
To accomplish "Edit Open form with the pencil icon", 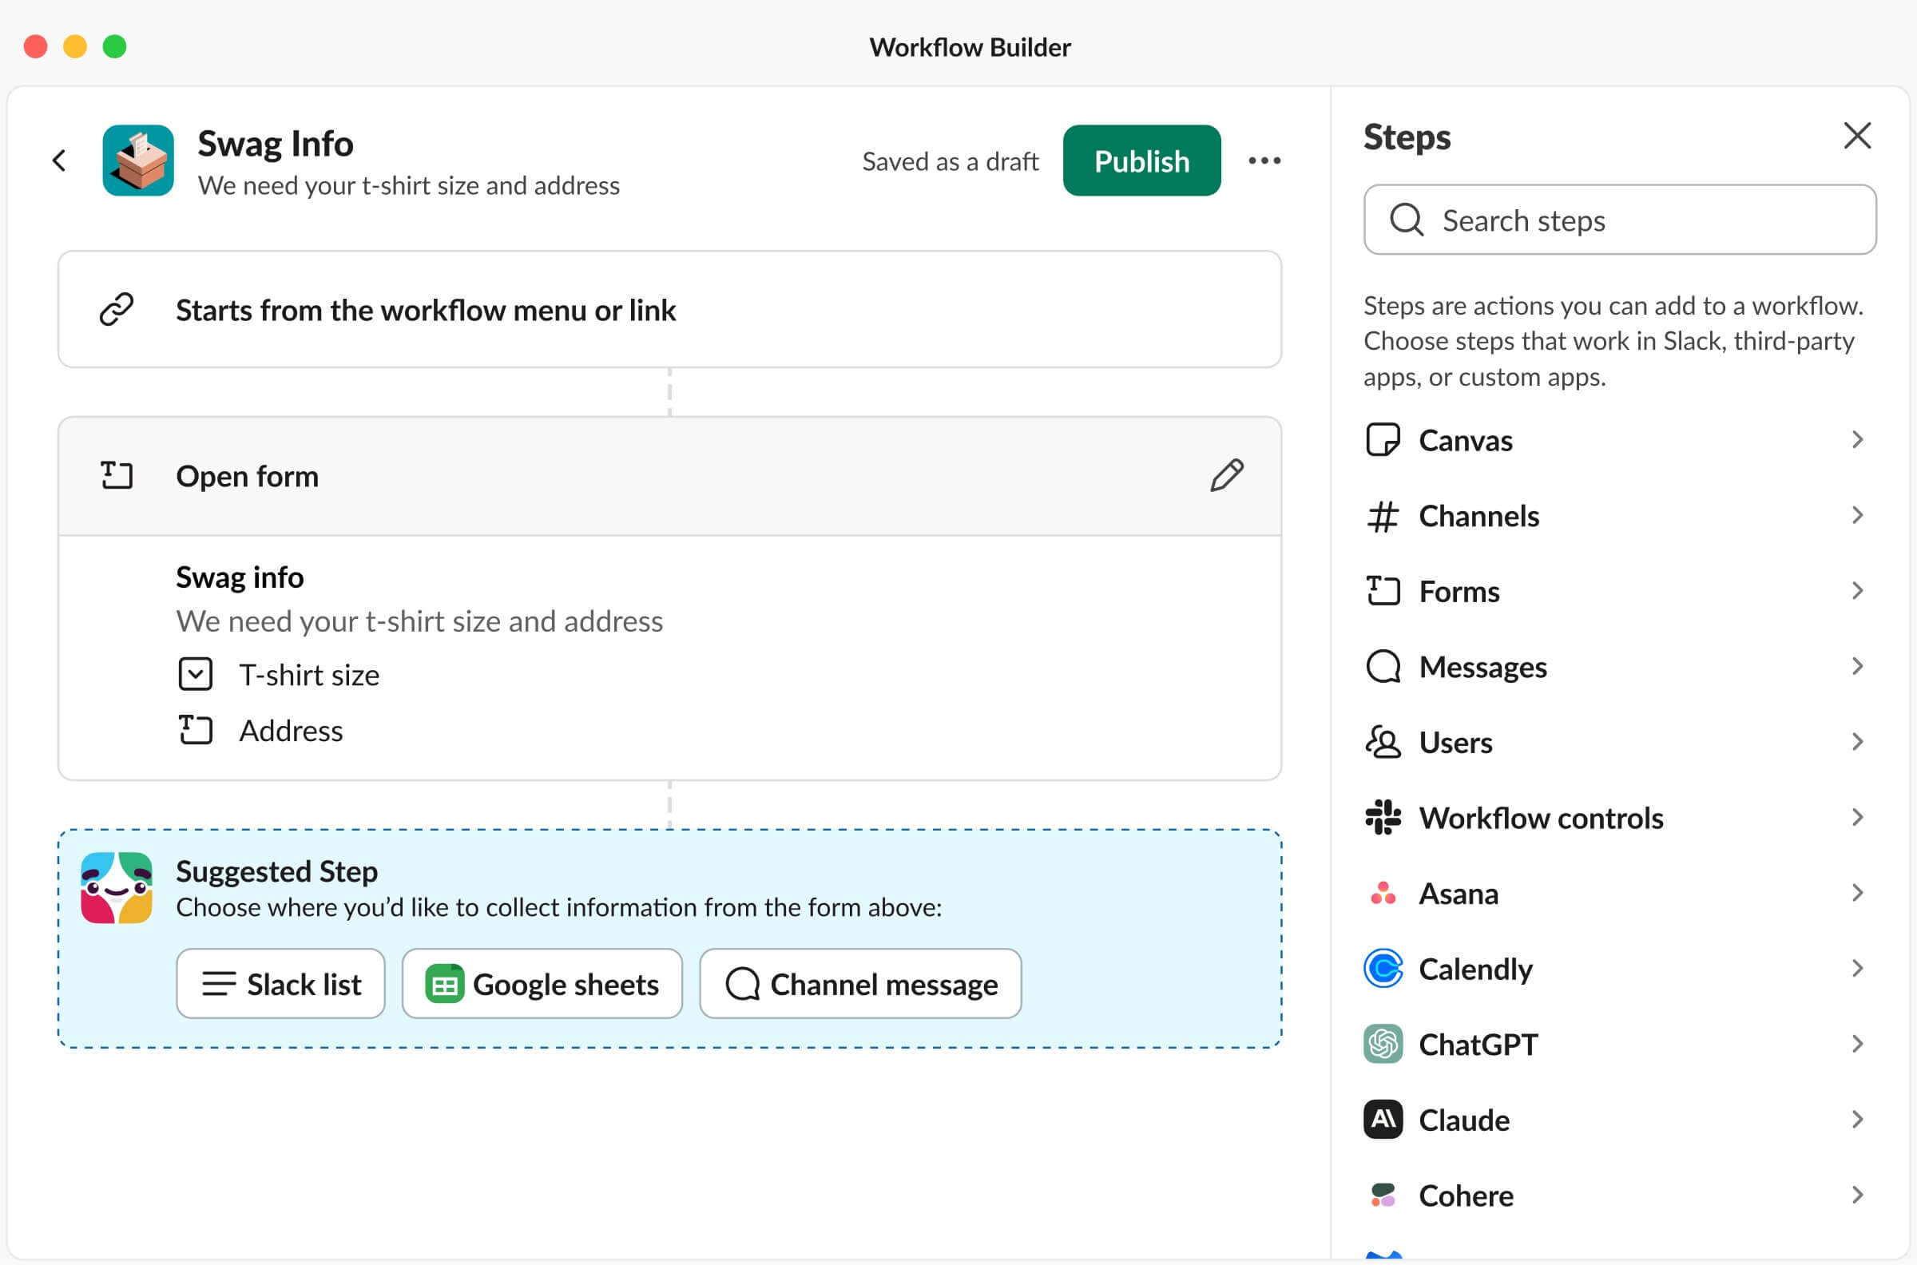I will coord(1226,475).
